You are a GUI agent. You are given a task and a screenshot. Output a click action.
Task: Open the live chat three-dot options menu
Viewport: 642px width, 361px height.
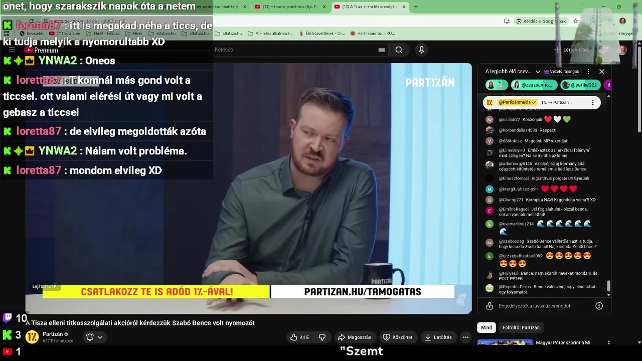tap(588, 71)
